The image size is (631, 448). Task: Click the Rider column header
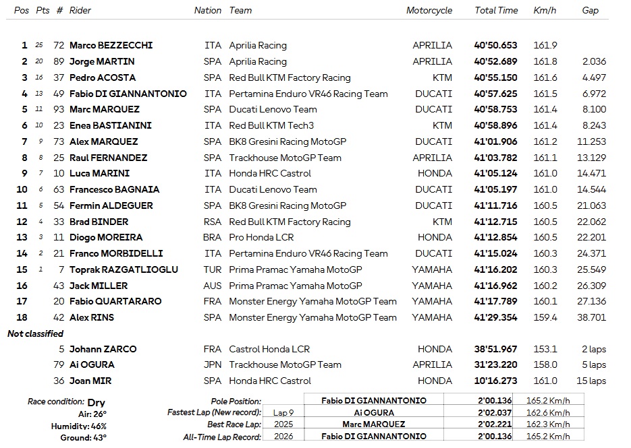pos(80,11)
